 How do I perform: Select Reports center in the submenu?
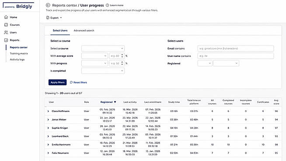click(19, 47)
